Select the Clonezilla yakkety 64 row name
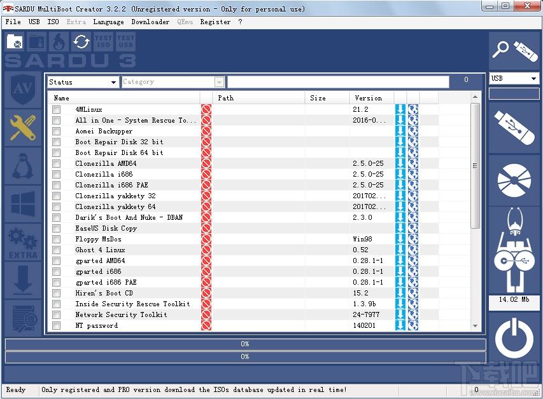Viewport: 543px width, 399px height. (115, 206)
